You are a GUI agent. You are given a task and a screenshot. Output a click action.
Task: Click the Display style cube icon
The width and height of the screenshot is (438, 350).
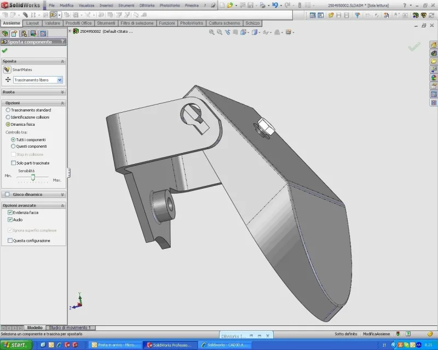[255, 32]
